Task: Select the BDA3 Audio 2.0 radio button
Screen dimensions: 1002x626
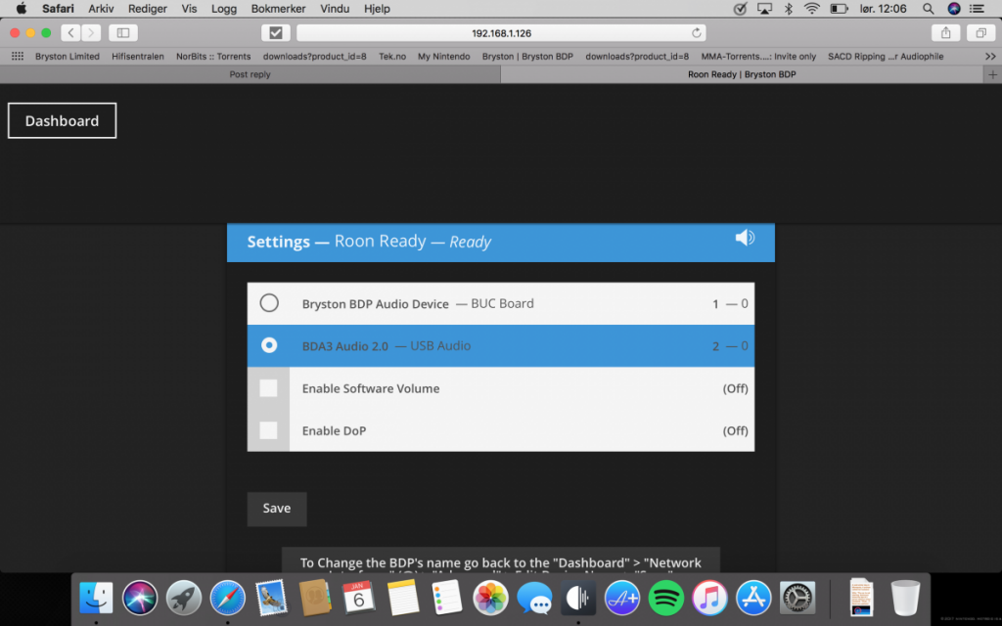Action: 269,345
